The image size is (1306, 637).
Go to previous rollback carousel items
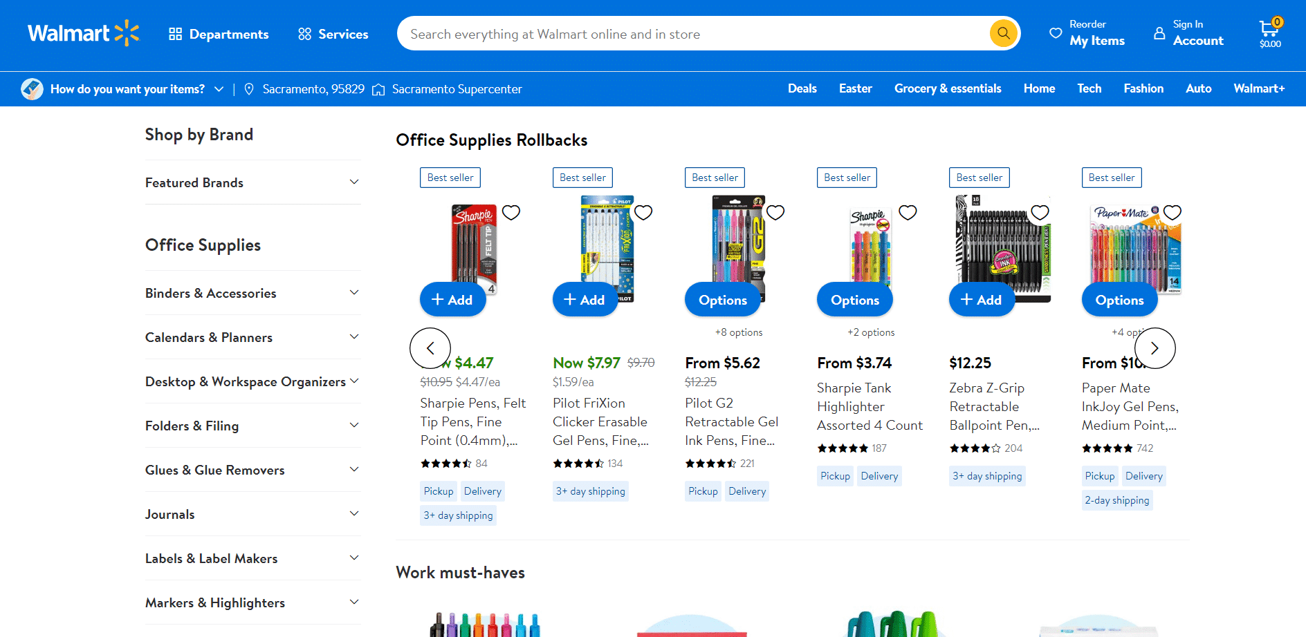tap(430, 348)
